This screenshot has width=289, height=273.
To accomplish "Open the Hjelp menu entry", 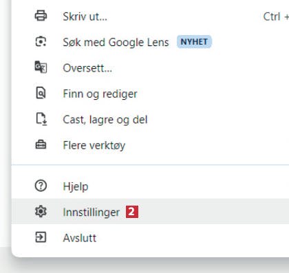I will (150, 186).
